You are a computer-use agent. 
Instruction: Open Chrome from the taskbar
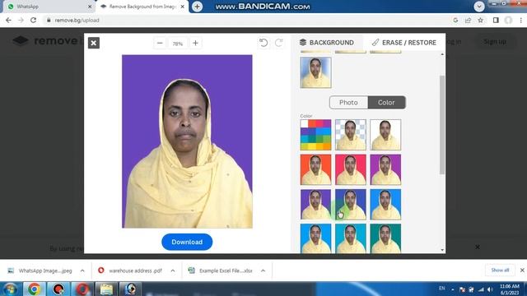(x=34, y=289)
